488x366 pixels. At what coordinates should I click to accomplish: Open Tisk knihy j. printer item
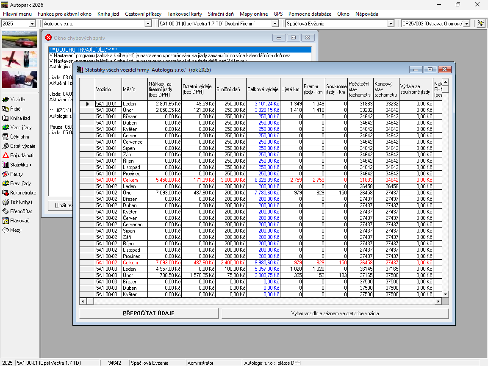(21, 202)
